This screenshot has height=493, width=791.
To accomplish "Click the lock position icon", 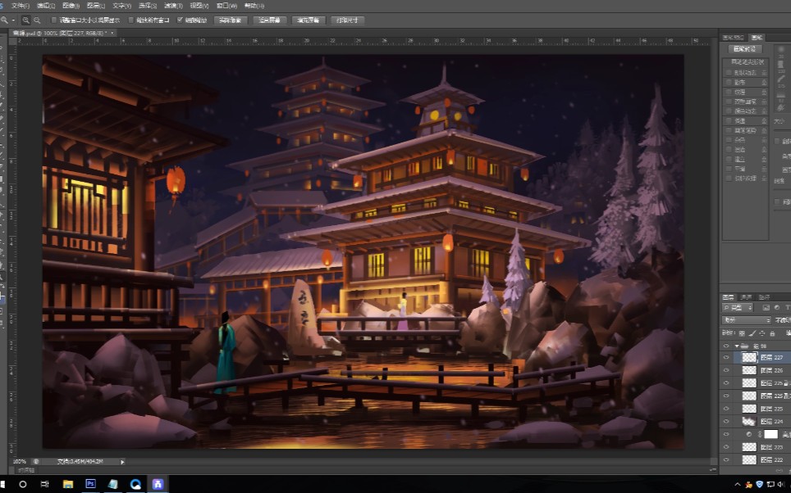I will point(762,332).
